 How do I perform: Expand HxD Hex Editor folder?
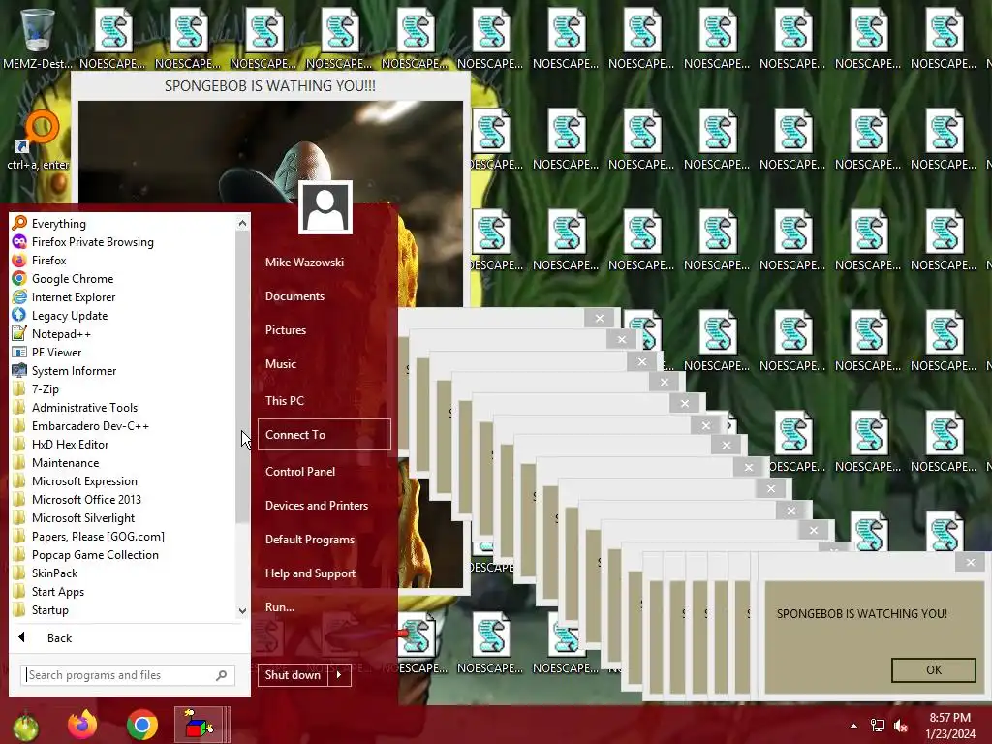coord(123,444)
